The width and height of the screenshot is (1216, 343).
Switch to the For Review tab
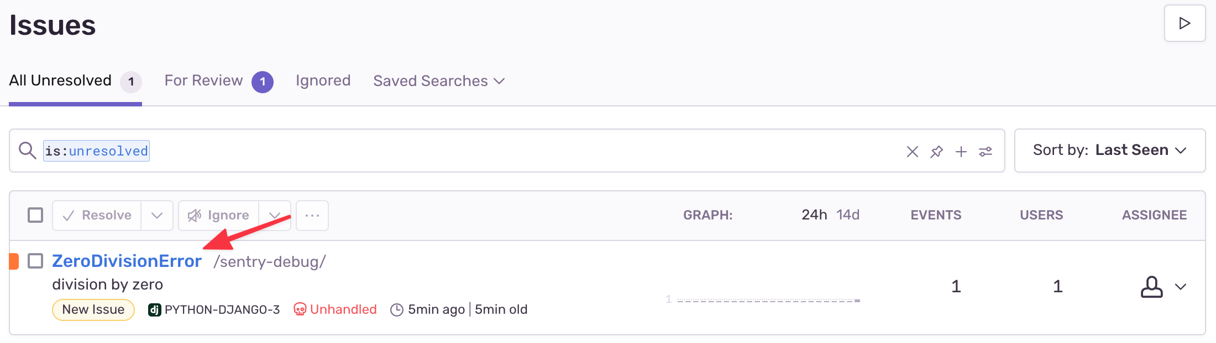pos(203,81)
